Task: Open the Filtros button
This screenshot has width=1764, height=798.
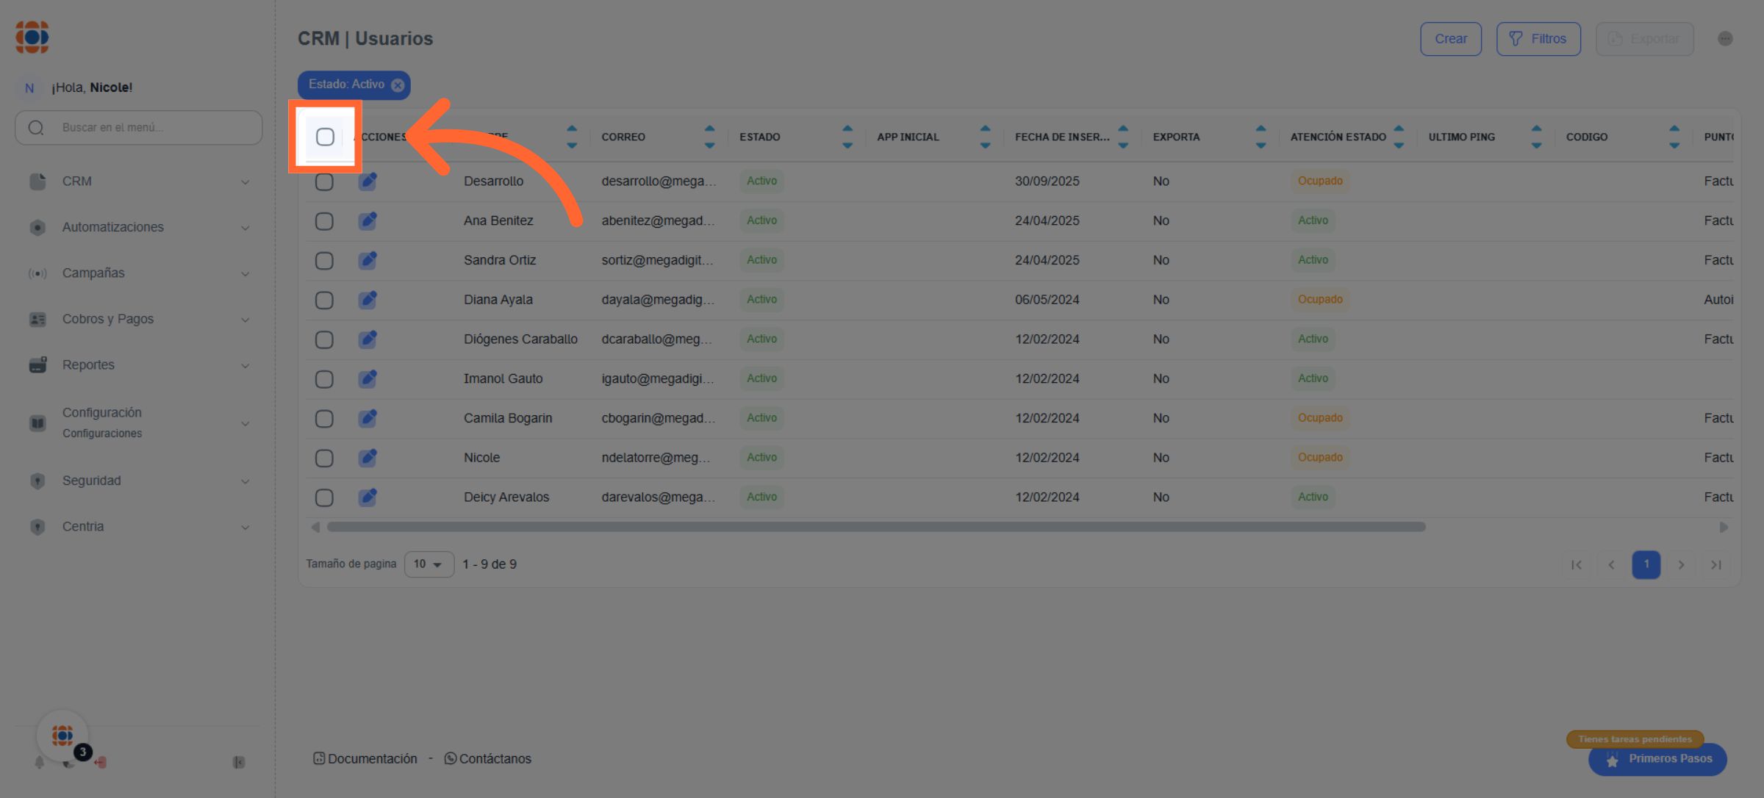Action: point(1538,39)
